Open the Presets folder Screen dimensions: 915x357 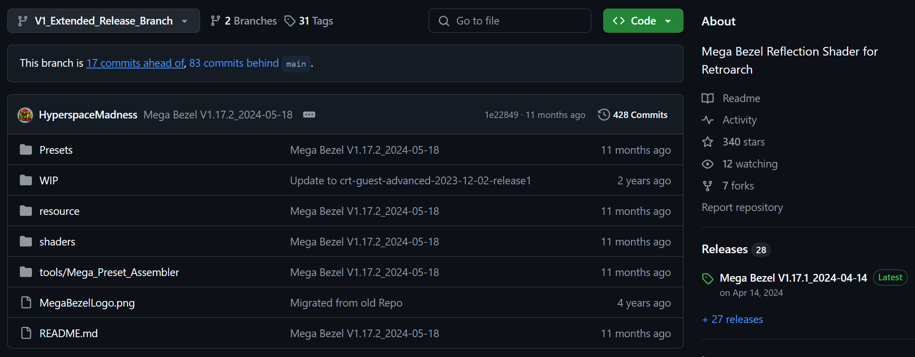pos(56,150)
